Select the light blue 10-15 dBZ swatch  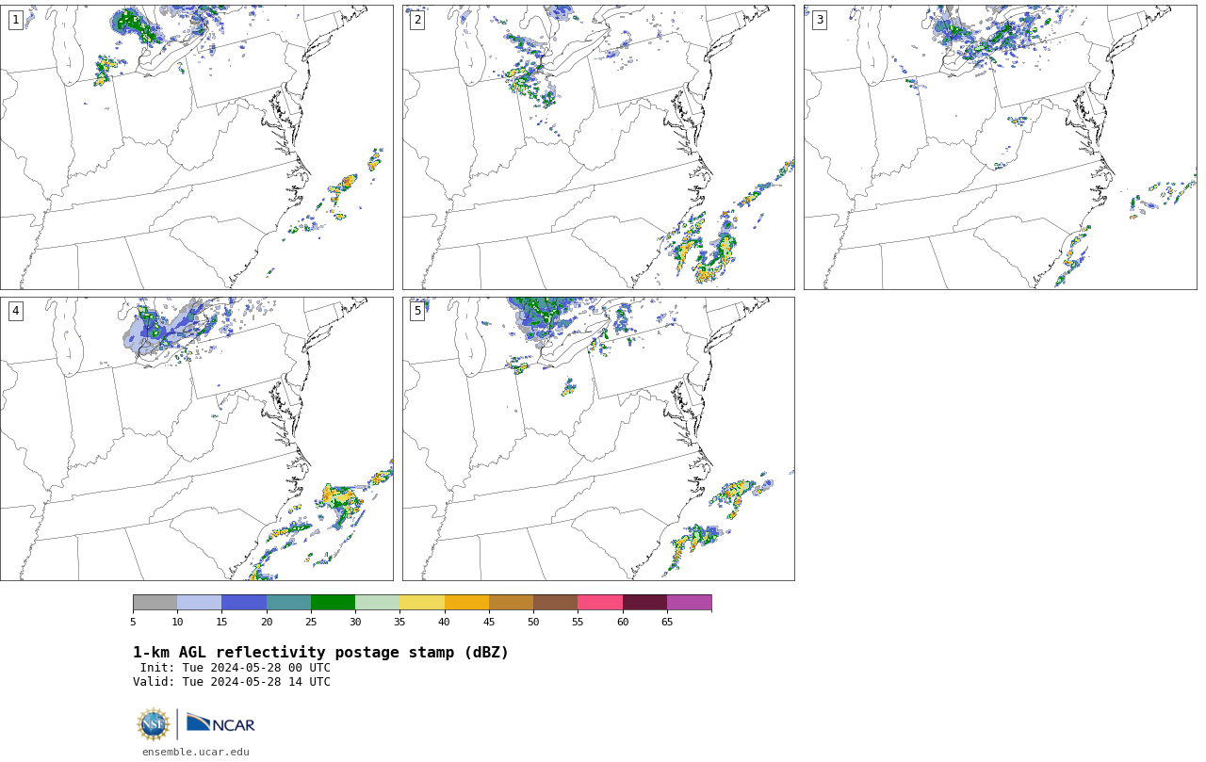199,603
